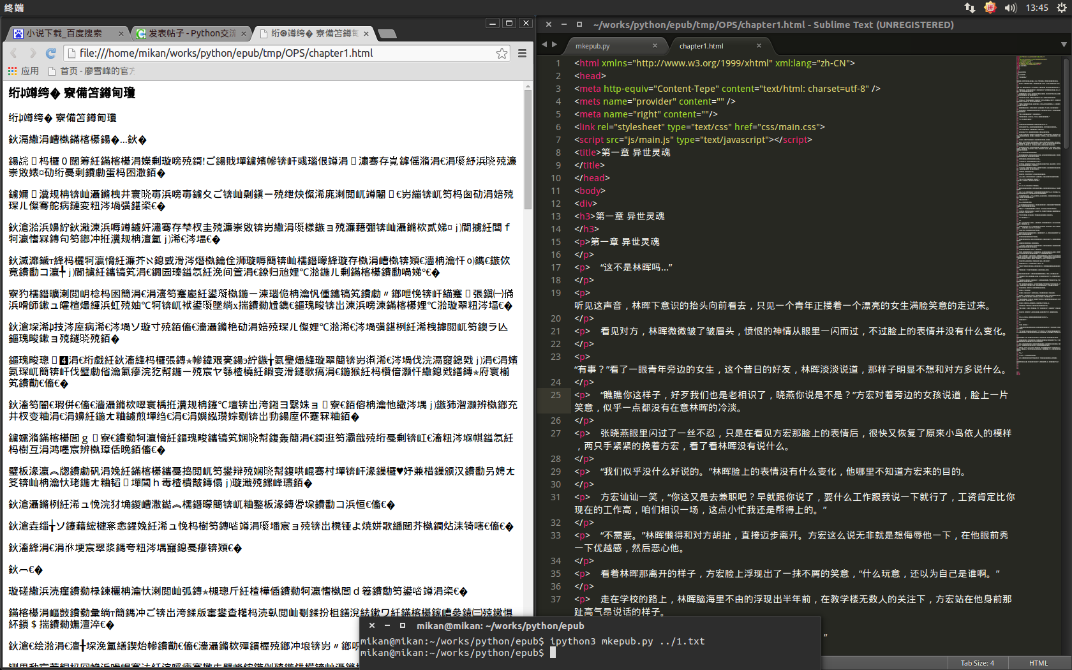Expand the Sublime Text tab list dropdown

(1063, 45)
